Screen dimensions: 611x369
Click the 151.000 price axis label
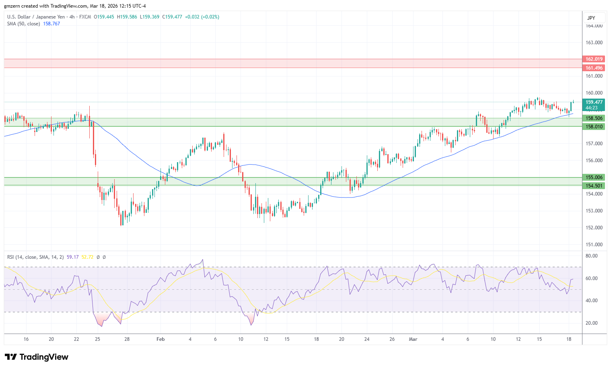pos(594,245)
